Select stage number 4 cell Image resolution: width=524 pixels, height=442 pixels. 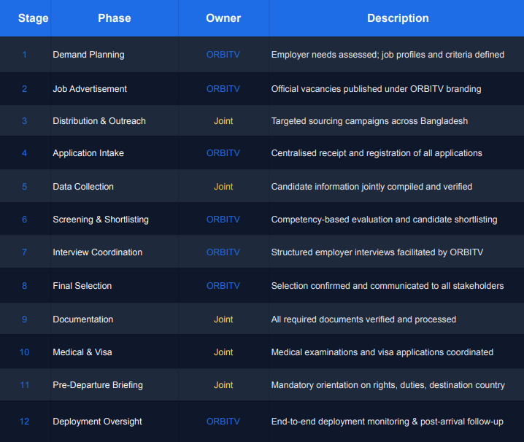point(24,153)
